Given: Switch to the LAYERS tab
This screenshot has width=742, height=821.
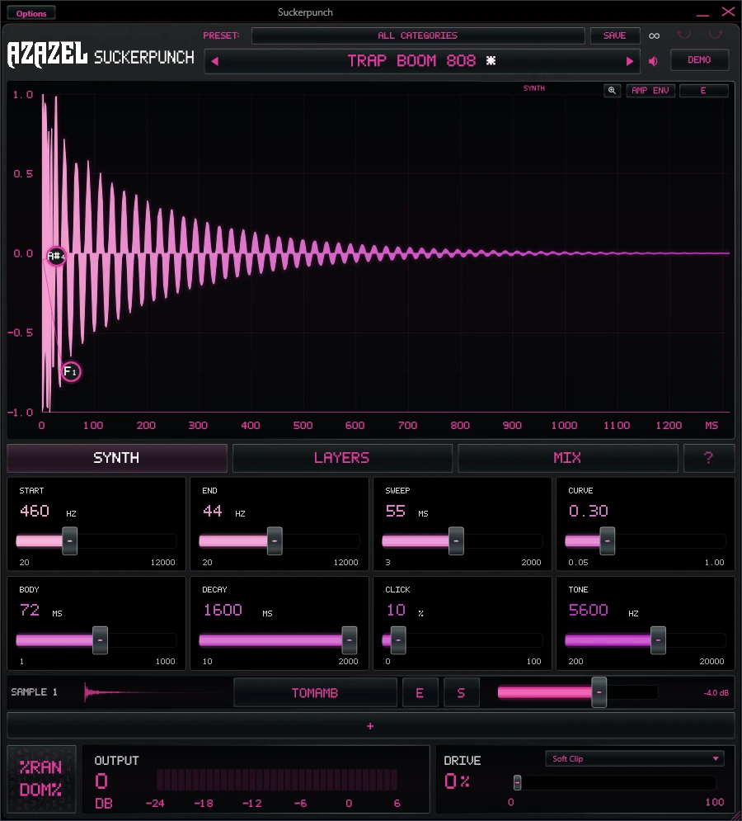Looking at the screenshot, I should [341, 458].
